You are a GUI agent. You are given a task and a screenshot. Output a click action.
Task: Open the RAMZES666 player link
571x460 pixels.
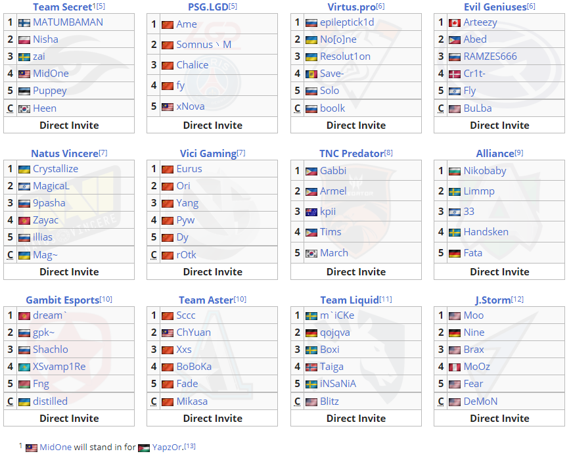(490, 57)
